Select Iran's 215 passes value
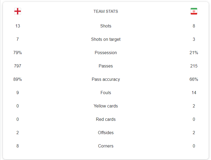Screen dimensions: 211x160 click(x=194, y=66)
